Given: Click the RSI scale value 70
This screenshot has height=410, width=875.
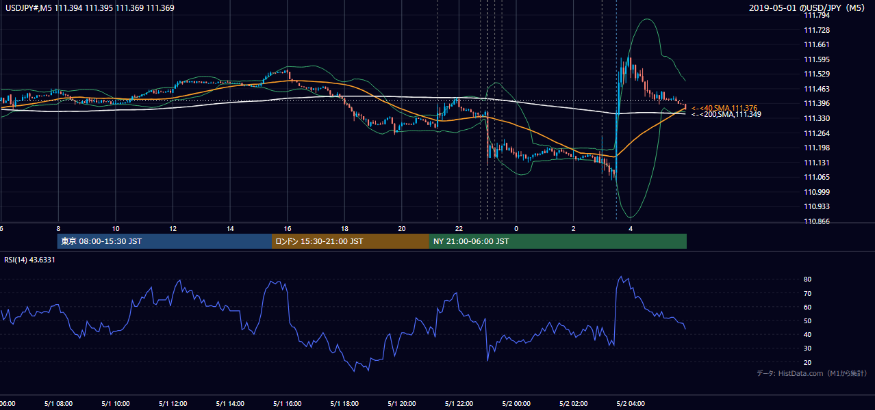Looking at the screenshot, I should point(807,293).
